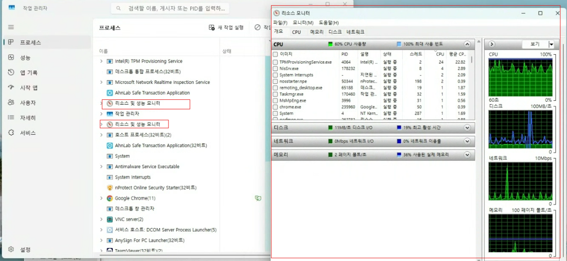Click the 작업 끝내기 prohibition icon in Task Manager
The height and width of the screenshot is (261, 567).
[x=257, y=28]
